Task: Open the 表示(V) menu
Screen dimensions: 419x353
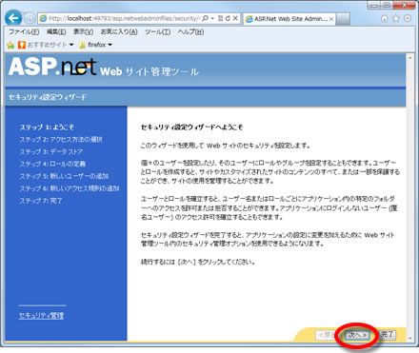Action: tap(84, 32)
